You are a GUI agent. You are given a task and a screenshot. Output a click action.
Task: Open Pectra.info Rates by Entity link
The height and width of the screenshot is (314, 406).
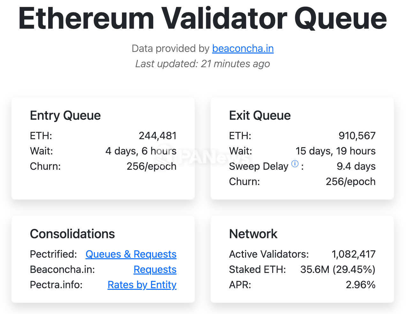pos(142,285)
